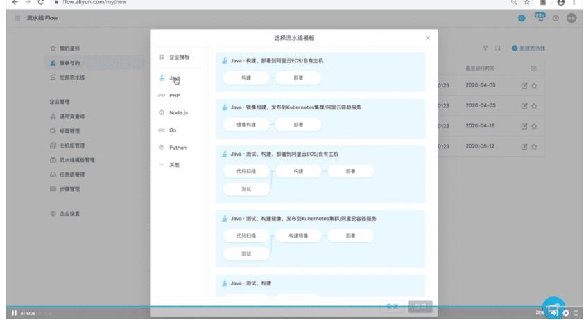
Task: Open Chrome's three-dot menu
Action: click(574, 2)
